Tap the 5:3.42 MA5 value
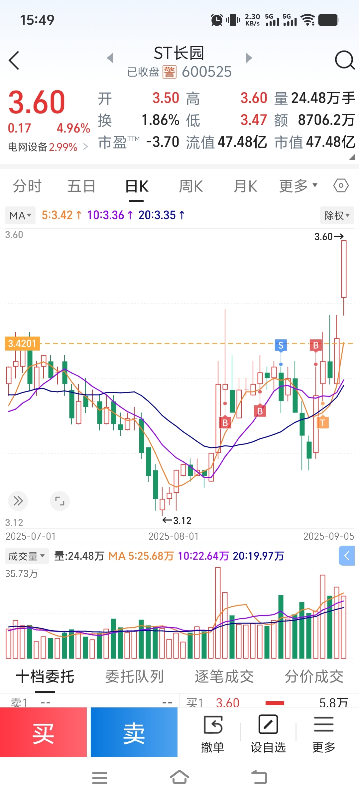Image resolution: width=359 pixels, height=799 pixels. click(x=61, y=215)
